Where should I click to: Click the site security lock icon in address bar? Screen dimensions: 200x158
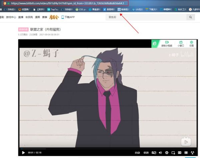pos(8,3)
